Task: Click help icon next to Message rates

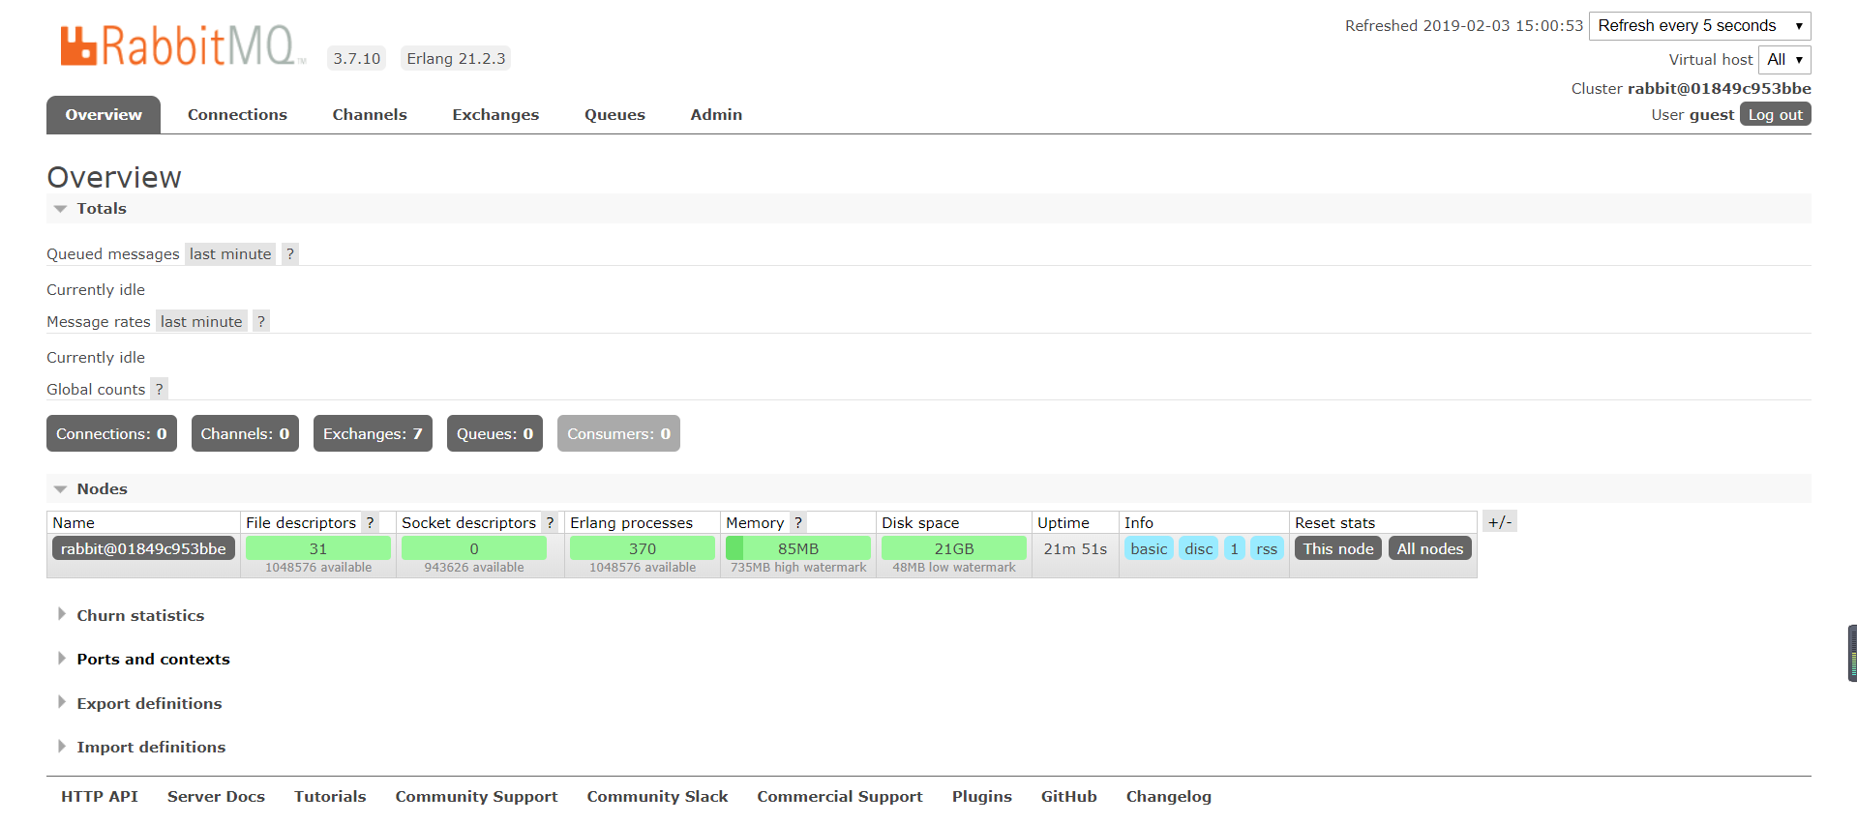Action: point(260,322)
